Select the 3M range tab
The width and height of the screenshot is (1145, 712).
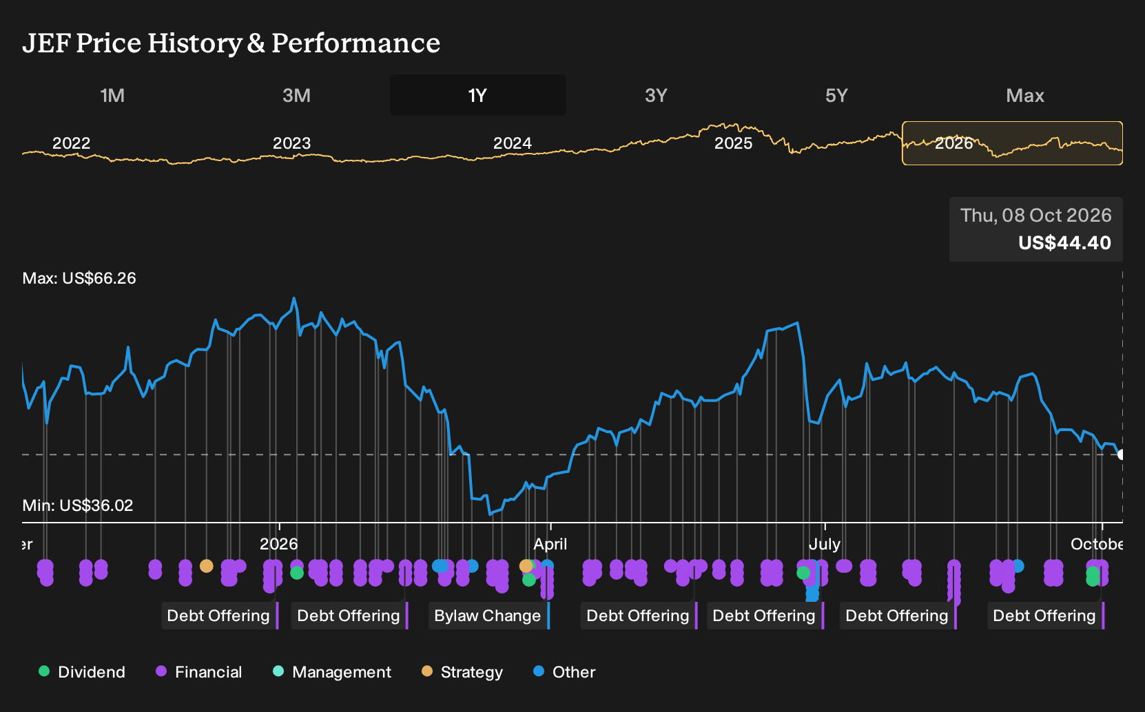pos(296,95)
